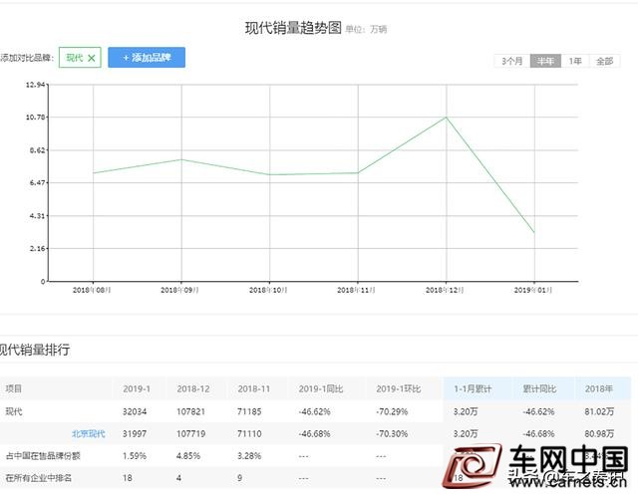Open the 北京现代 link in table
The image size is (638, 499).
tap(89, 433)
